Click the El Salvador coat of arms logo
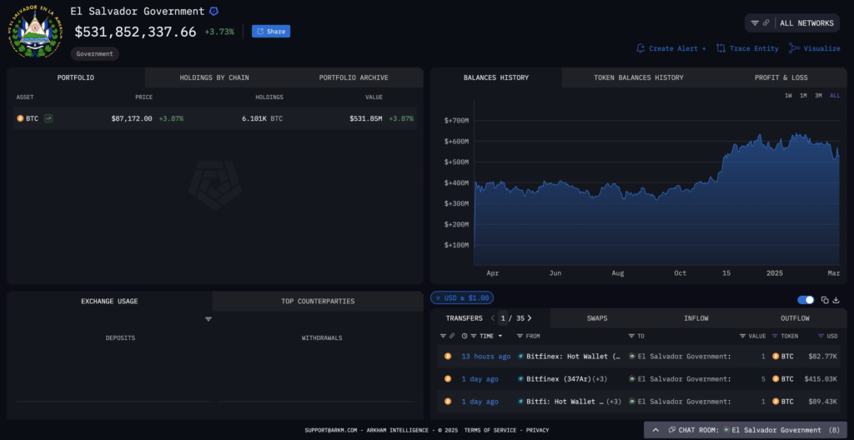The height and width of the screenshot is (440, 854). [x=35, y=32]
